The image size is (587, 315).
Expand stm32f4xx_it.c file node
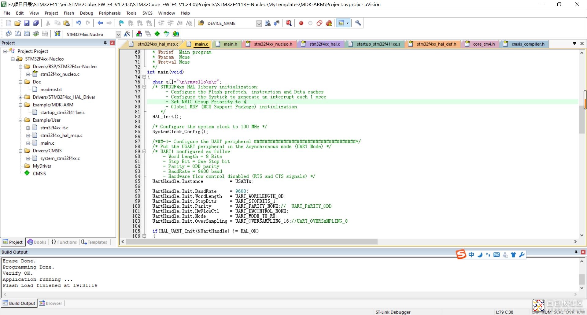[x=28, y=128]
